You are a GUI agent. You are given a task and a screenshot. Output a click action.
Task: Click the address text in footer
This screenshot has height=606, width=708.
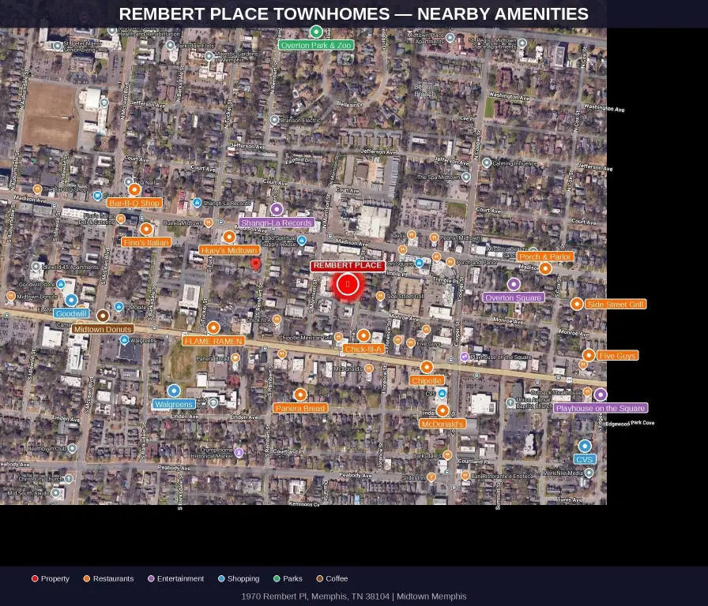pyautogui.click(x=354, y=597)
